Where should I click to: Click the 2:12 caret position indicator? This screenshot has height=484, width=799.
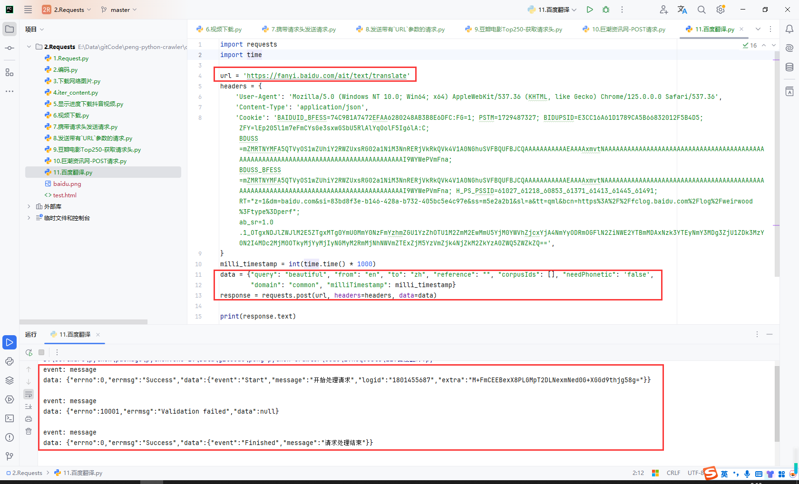click(x=638, y=473)
